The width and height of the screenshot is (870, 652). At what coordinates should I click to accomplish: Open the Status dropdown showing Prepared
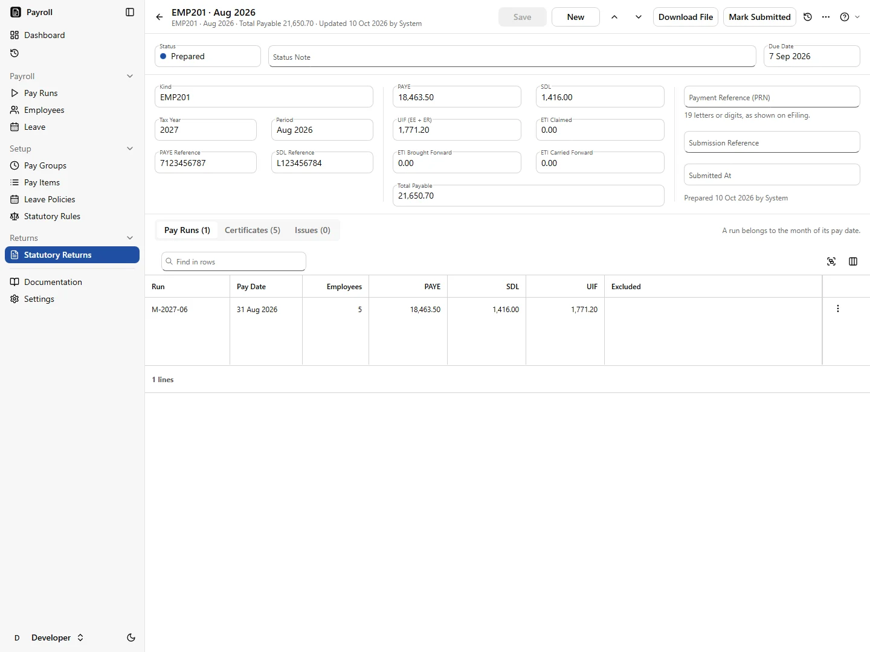(208, 56)
